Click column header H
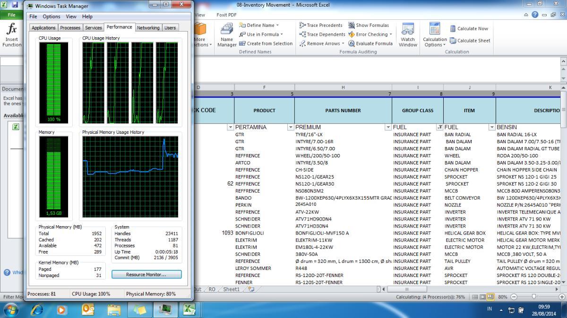This screenshot has width=567, height=318. [x=343, y=87]
